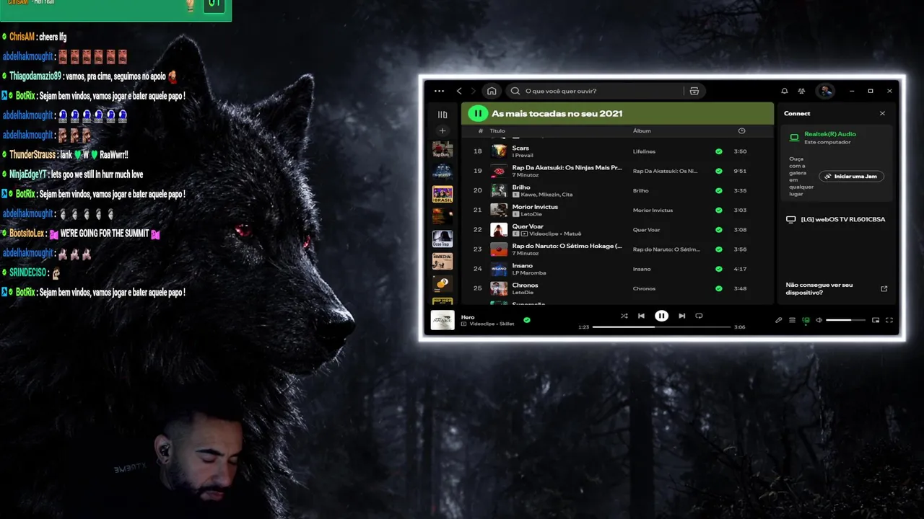The height and width of the screenshot is (519, 924).
Task: Open artist link LP Maromba
Action: pyautogui.click(x=529, y=272)
